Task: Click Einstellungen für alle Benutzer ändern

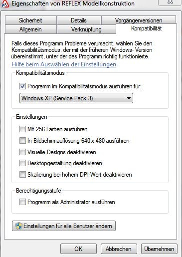Action: pyautogui.click(x=64, y=226)
